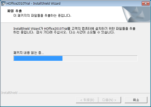Image resolution: width=151 pixels, height=107 pixels.
Task: Click the disabled 다음(N) > button
Action: coord(110,100)
